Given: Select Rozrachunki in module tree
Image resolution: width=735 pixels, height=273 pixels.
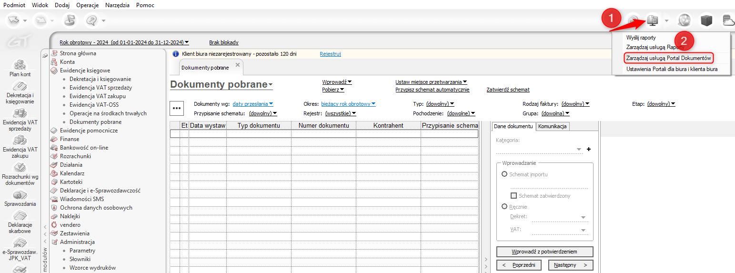Looking at the screenshot, I should pos(75,156).
